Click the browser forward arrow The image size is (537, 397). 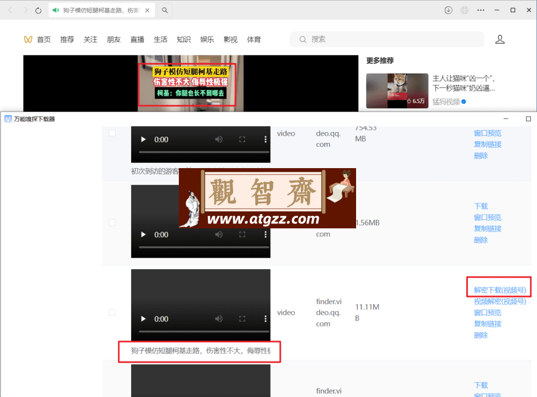click(x=25, y=10)
